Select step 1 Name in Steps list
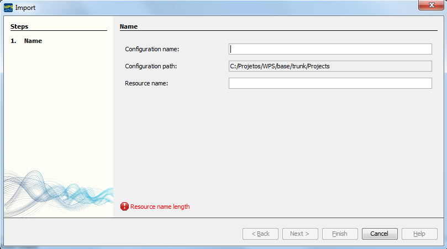Viewport: 447px width, 249px height. tap(33, 41)
